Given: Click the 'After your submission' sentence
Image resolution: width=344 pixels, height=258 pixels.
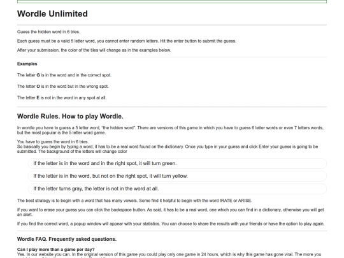Looking at the screenshot, I should [x=94, y=50].
